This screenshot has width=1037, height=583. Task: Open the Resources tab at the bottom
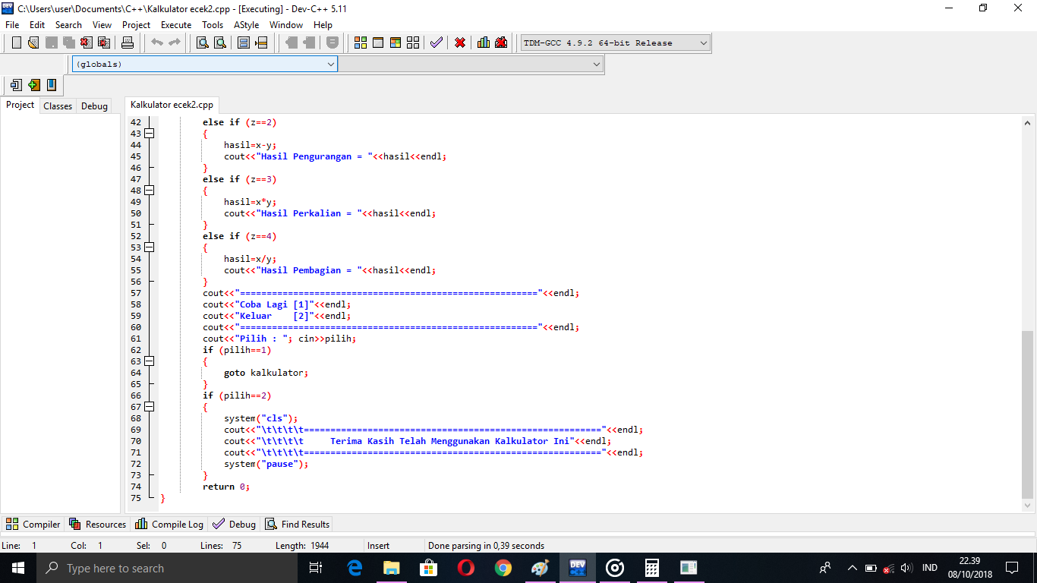point(98,524)
